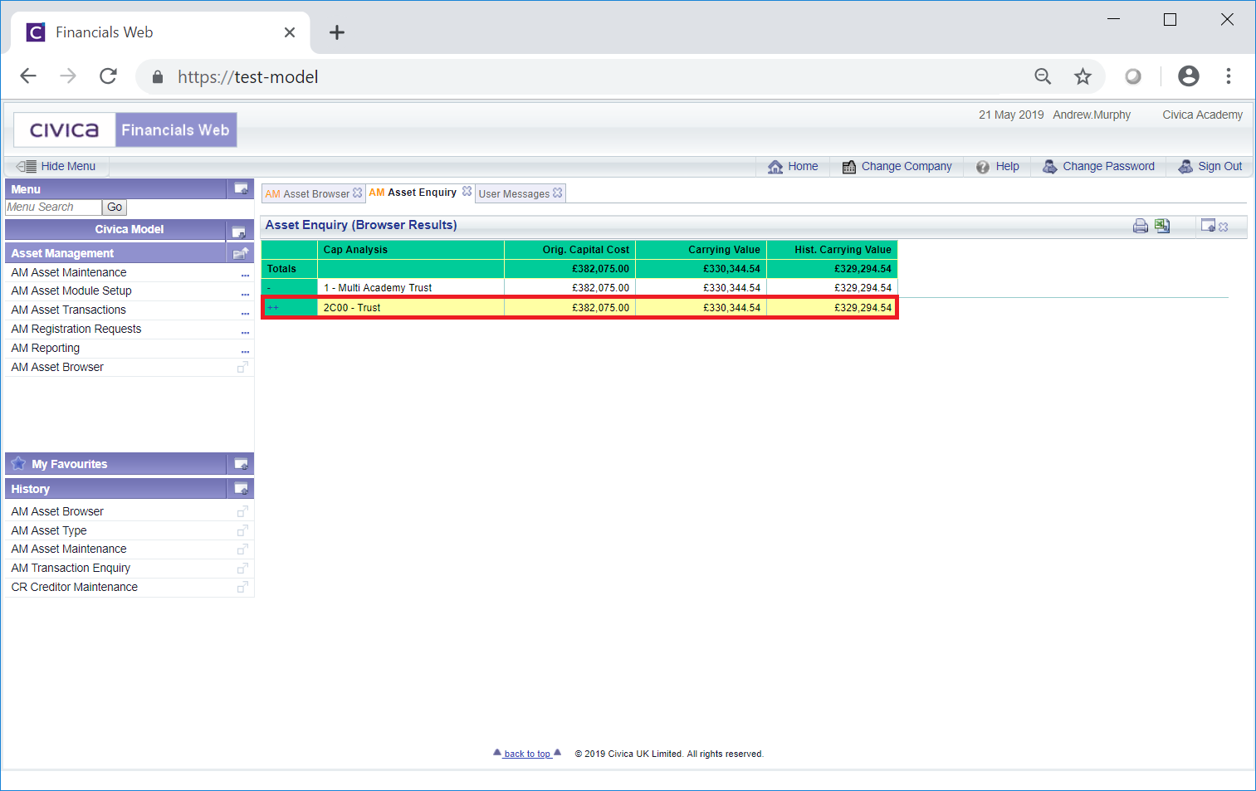Switch to the AM Asset Enquiry tab
Image resolution: width=1256 pixels, height=791 pixels.
pyautogui.click(x=413, y=192)
